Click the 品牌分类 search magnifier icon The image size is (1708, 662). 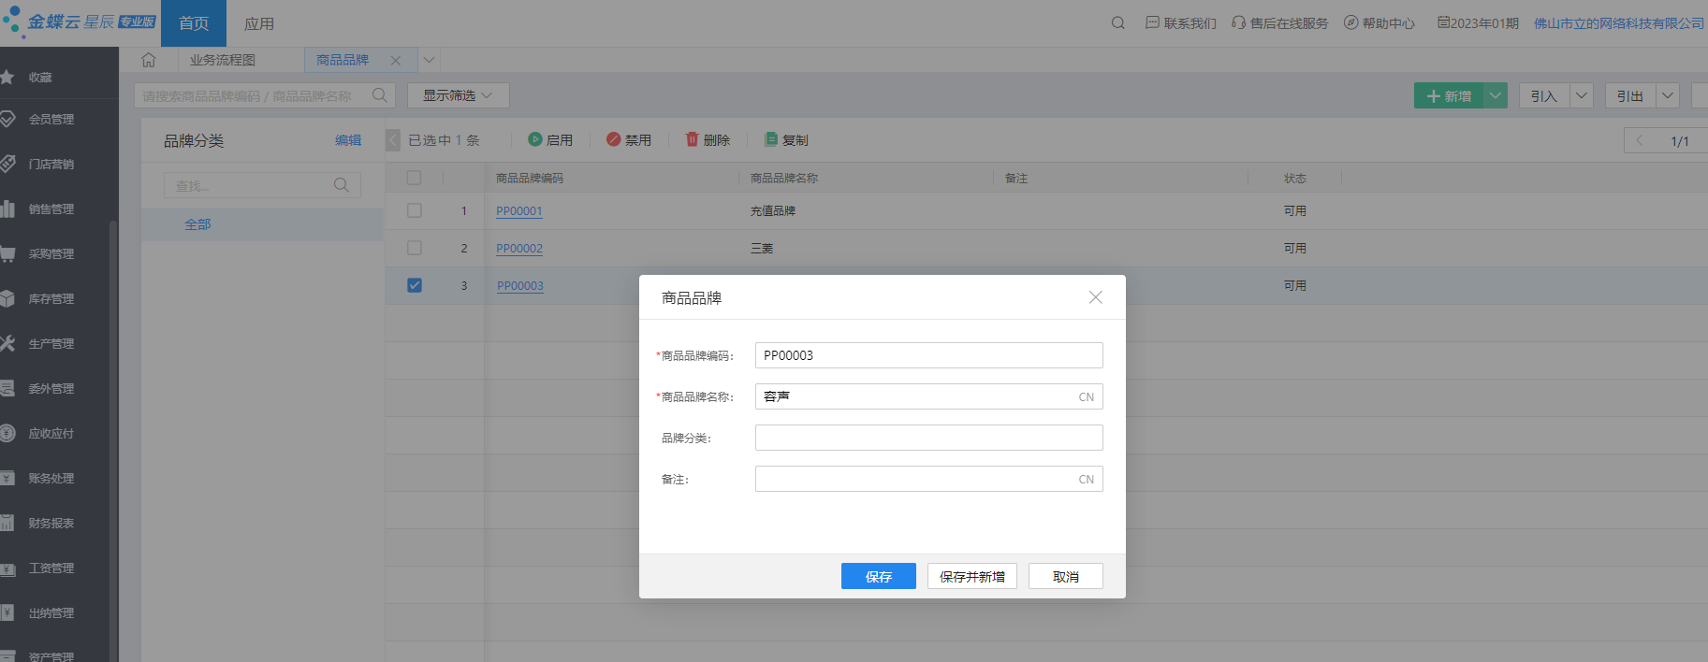pyautogui.click(x=341, y=185)
